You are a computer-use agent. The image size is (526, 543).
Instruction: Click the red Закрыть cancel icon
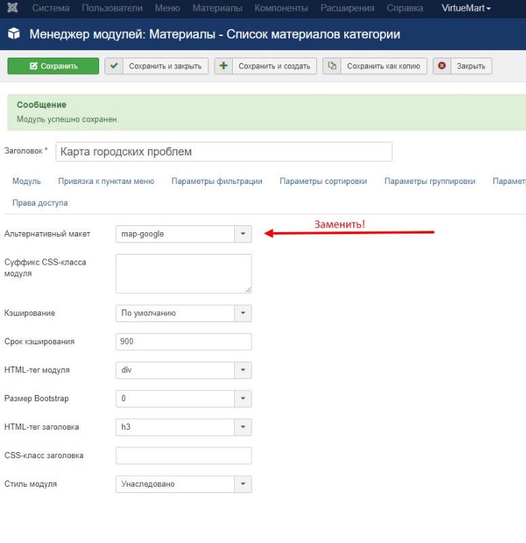(442, 66)
